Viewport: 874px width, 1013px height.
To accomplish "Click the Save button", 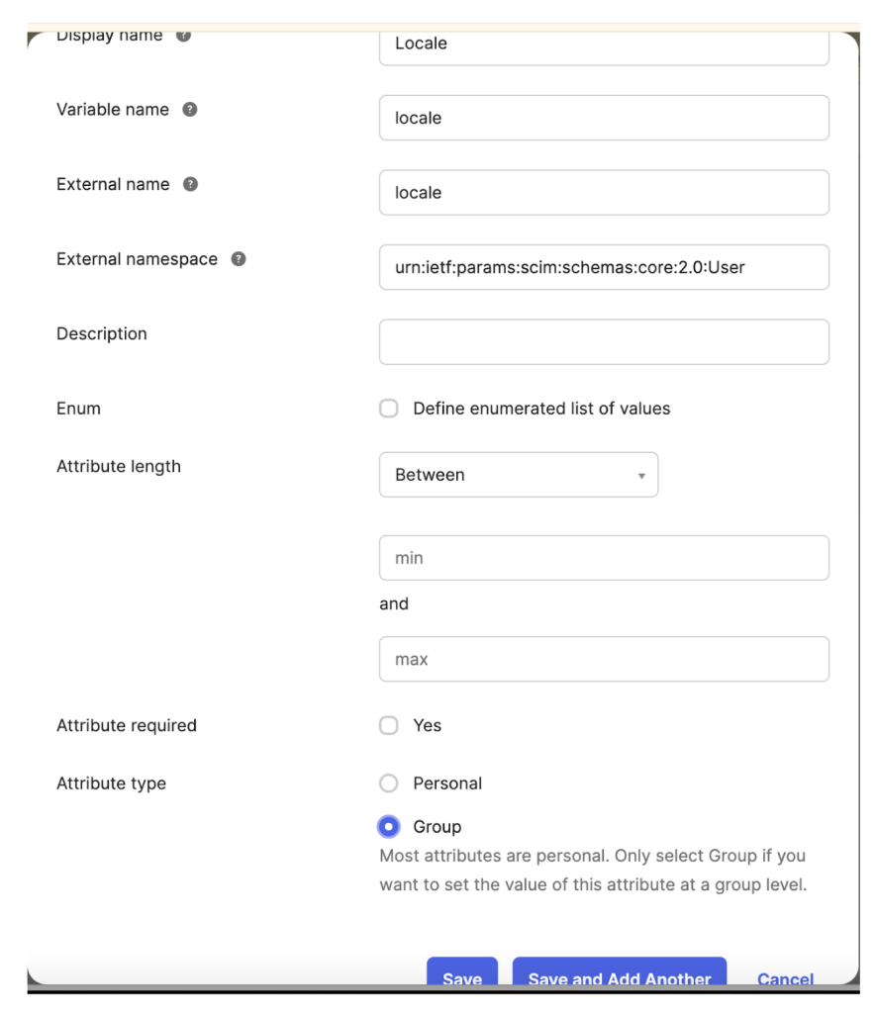I will click(462, 973).
